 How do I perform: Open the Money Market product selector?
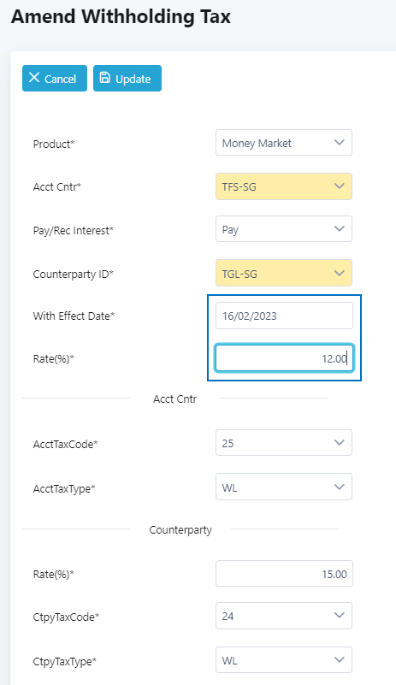tap(284, 143)
